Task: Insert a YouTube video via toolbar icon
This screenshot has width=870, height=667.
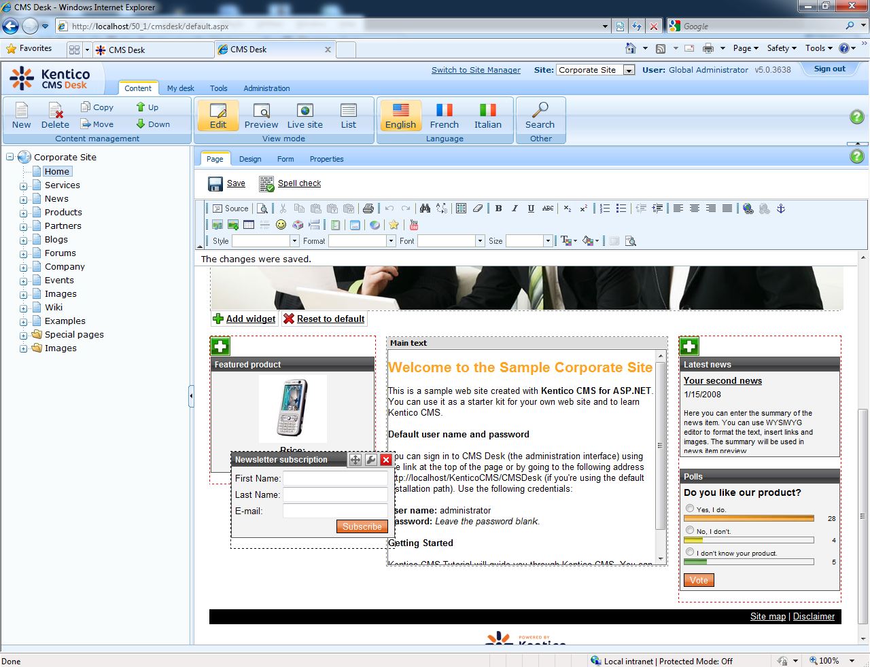Action: [x=413, y=225]
